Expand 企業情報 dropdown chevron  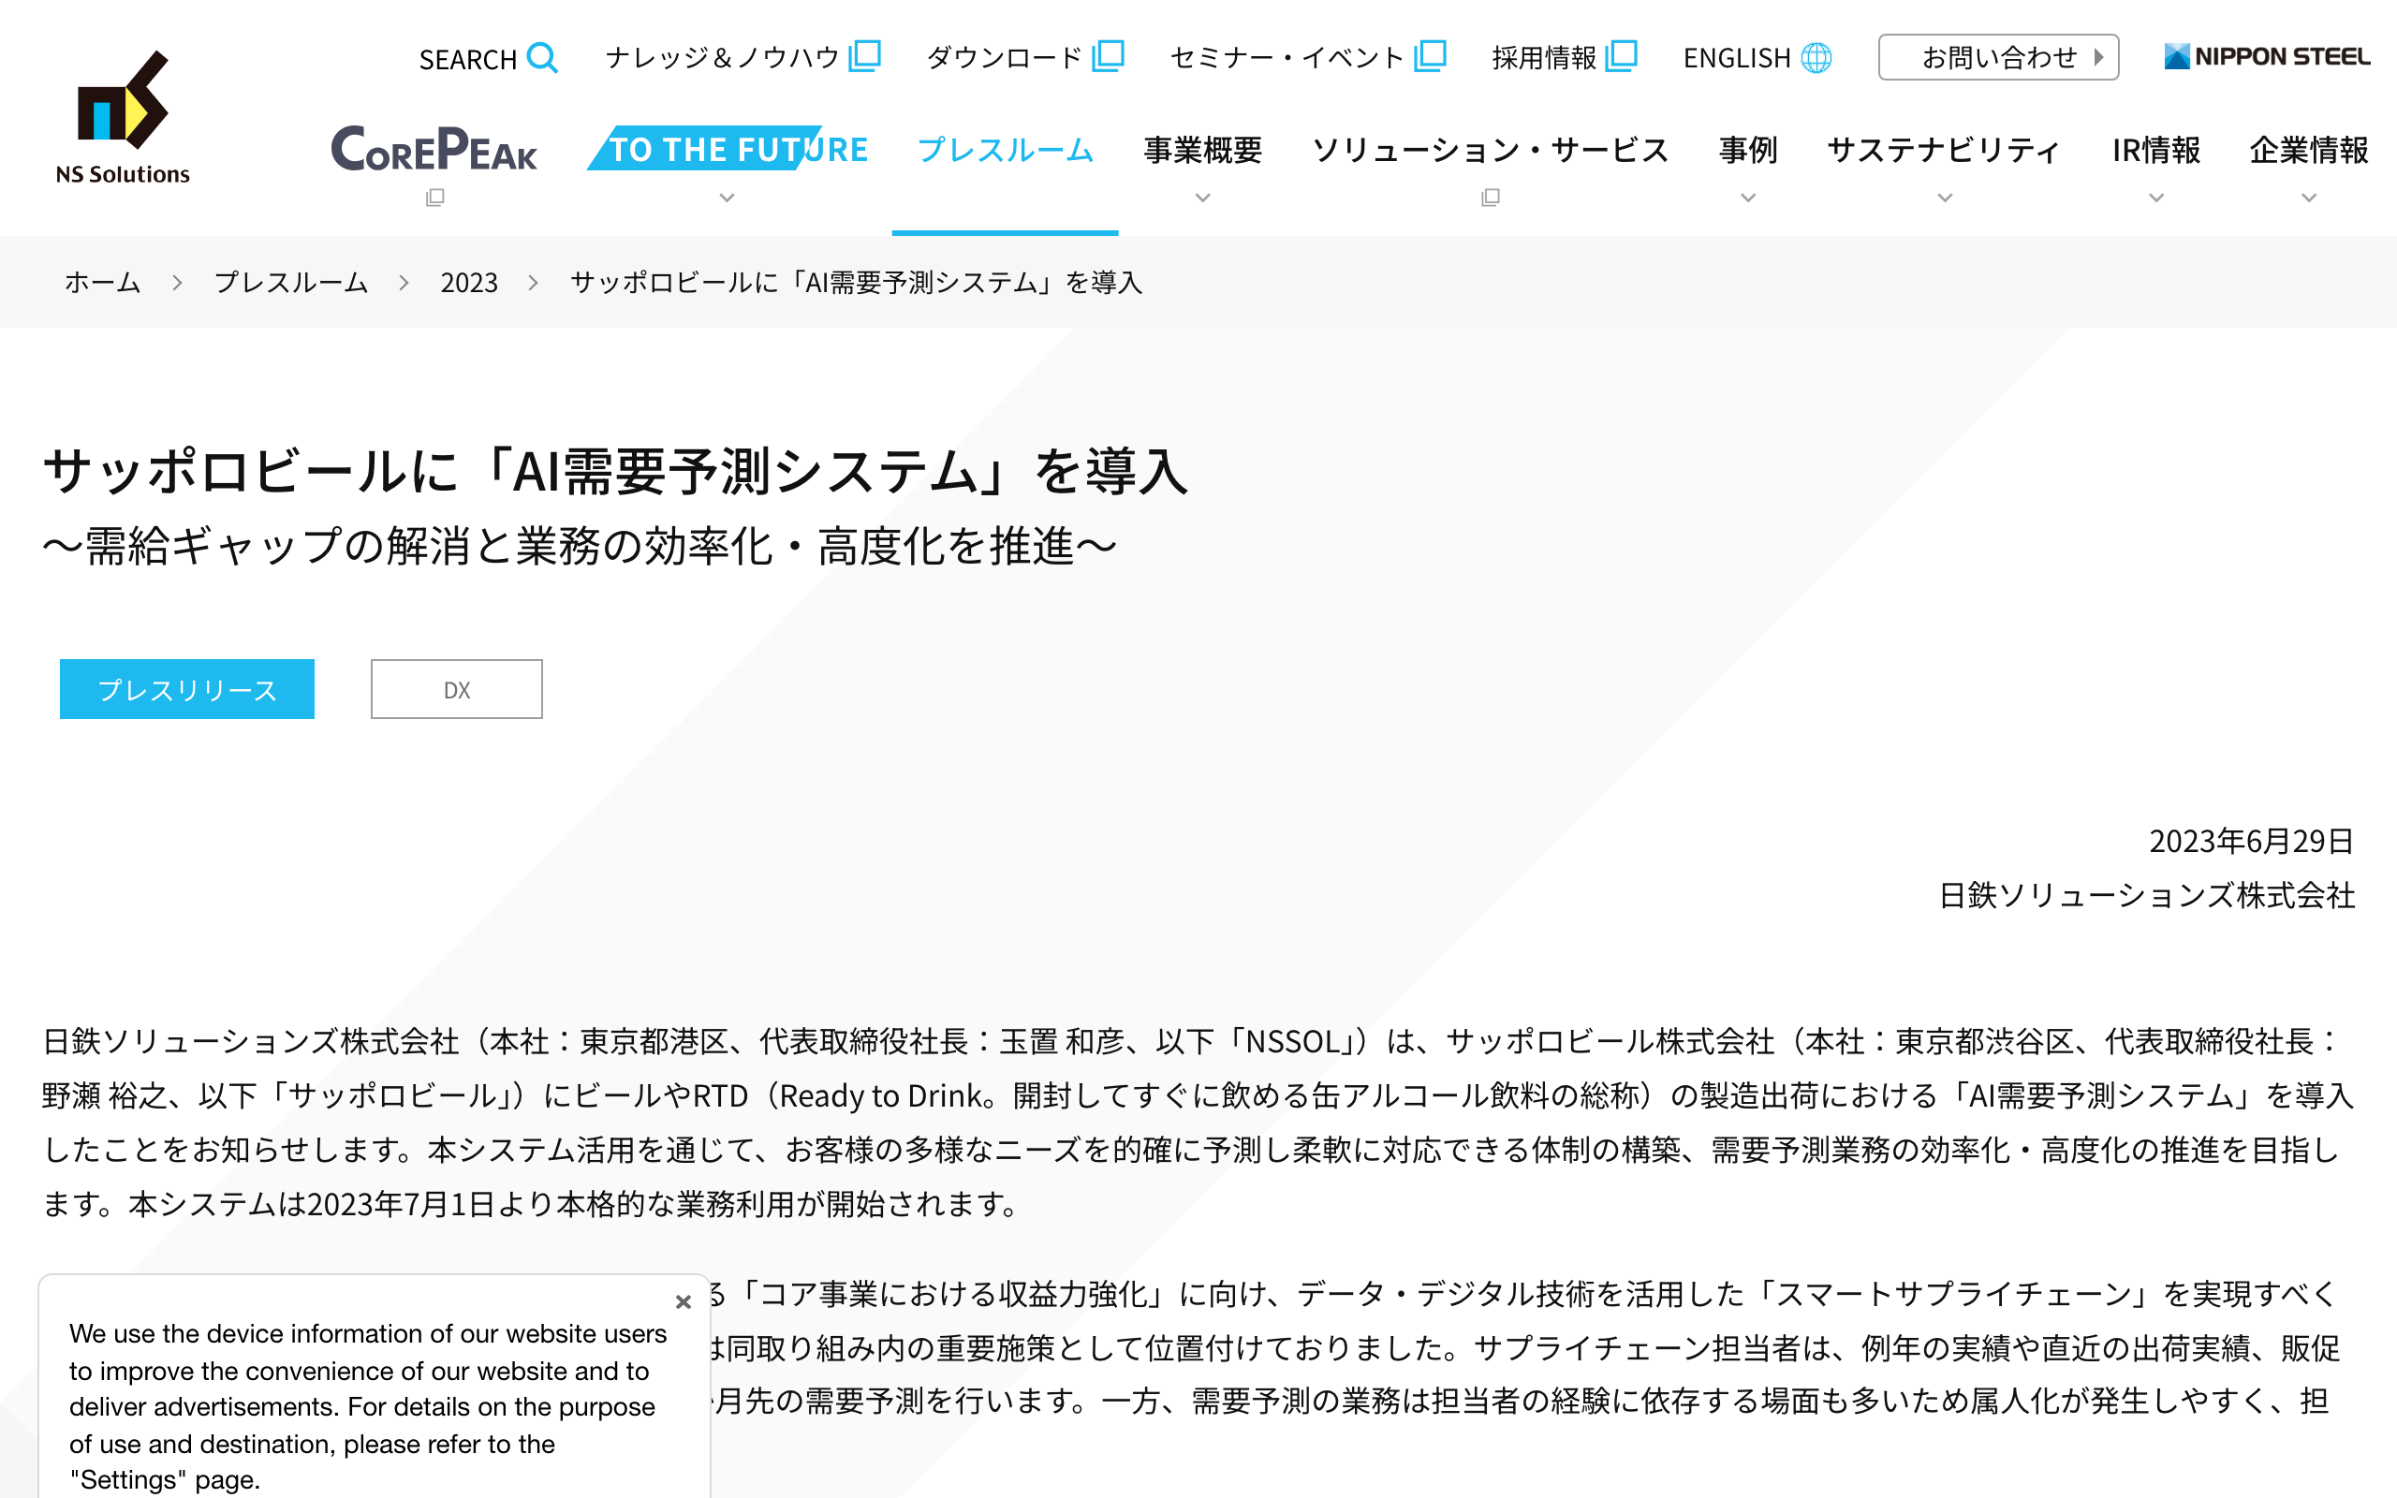2309,198
